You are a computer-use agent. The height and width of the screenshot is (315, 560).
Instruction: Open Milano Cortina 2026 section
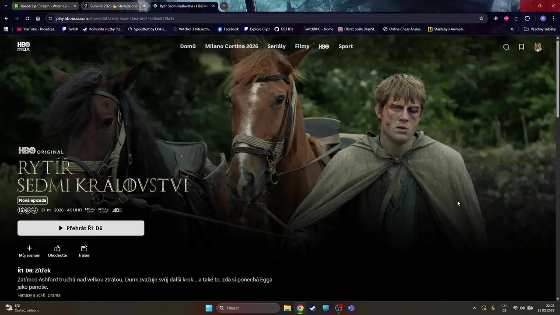point(231,46)
